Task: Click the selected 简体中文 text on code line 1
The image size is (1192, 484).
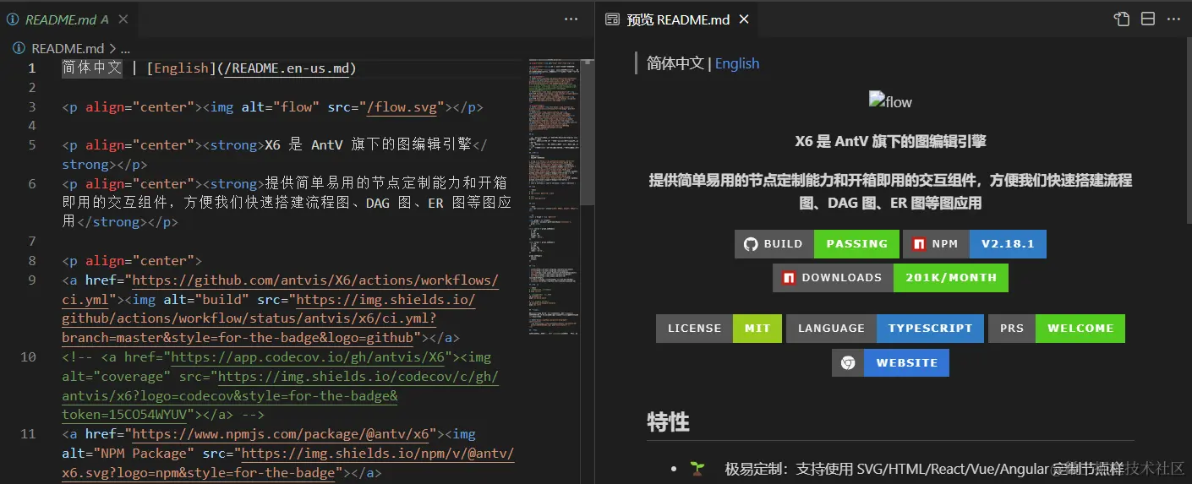Action: point(92,68)
